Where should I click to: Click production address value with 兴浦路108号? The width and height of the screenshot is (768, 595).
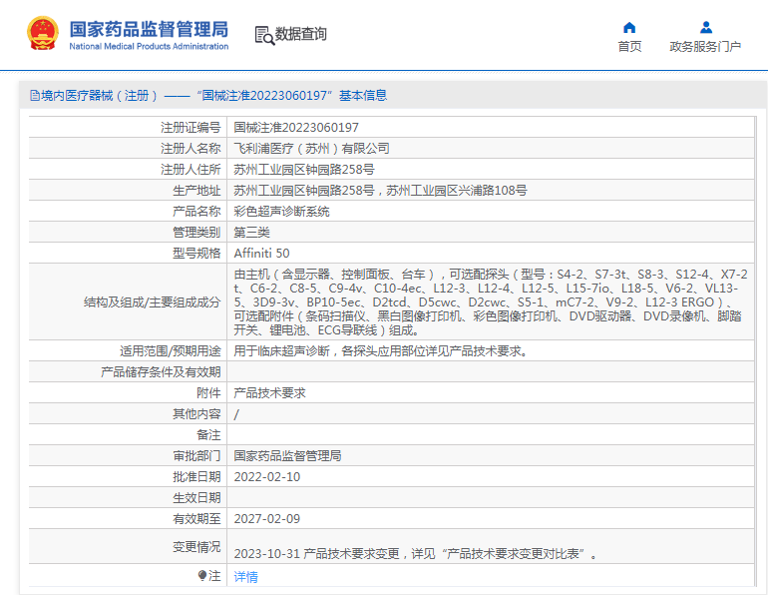tap(380, 190)
